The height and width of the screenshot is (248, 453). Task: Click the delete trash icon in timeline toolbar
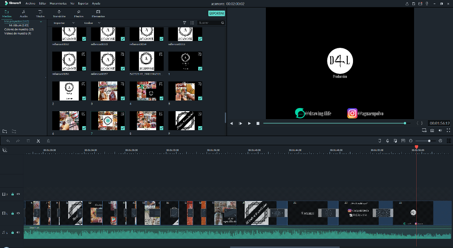click(28, 141)
